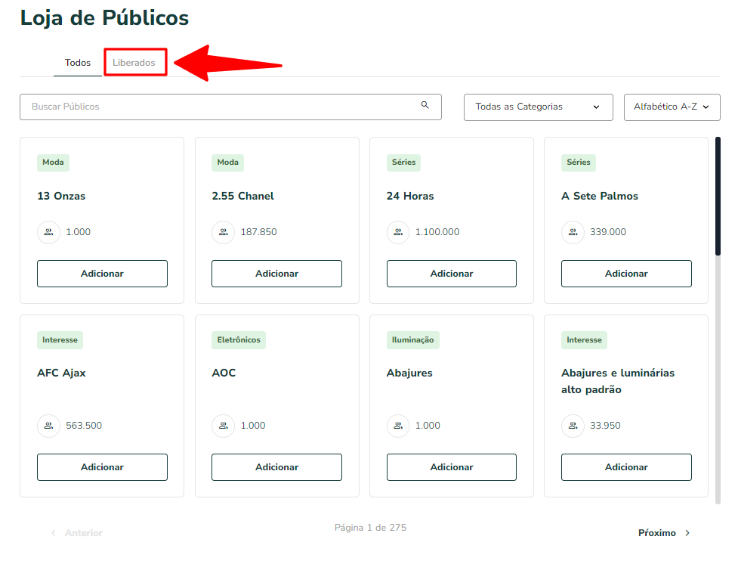738x564 pixels.
Task: Click people icon on 24 Horas card
Action: 398,232
